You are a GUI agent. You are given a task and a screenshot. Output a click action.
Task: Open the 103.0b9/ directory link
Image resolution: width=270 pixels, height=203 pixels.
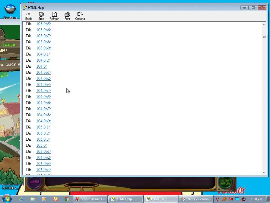click(x=44, y=48)
